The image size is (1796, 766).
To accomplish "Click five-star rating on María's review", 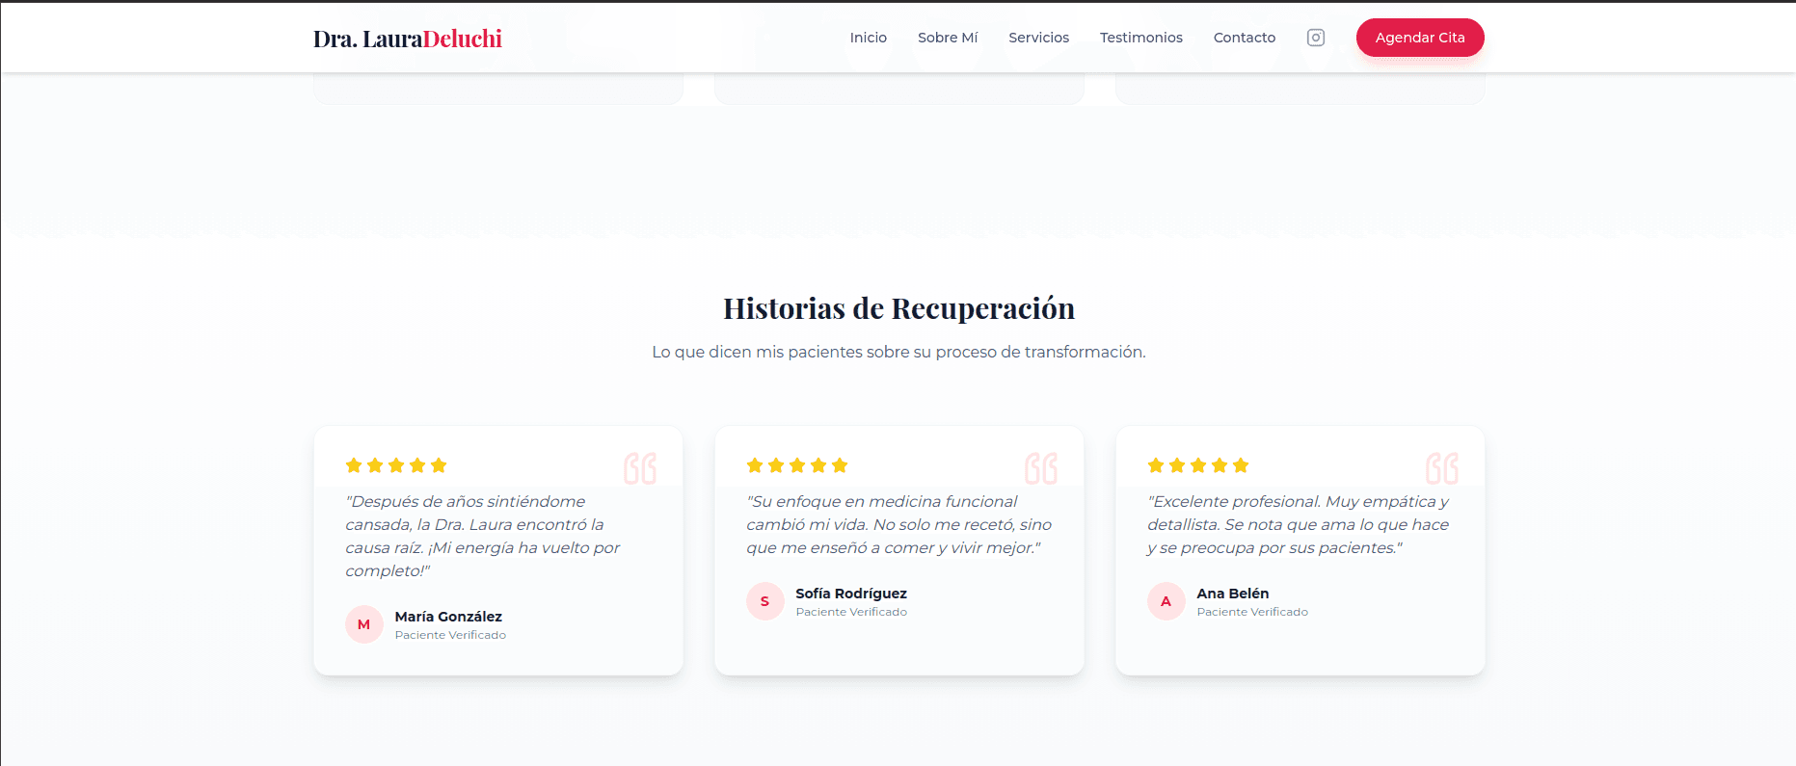I will point(396,465).
